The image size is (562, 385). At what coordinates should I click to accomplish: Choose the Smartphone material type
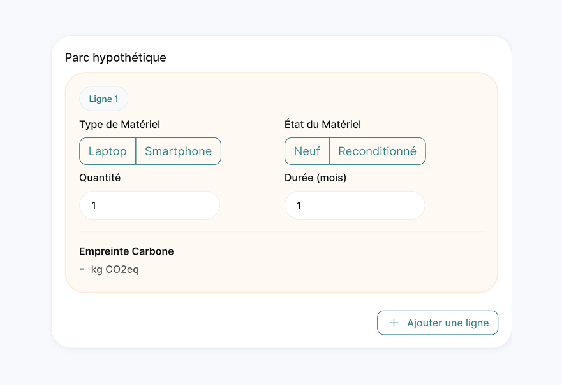coord(179,151)
